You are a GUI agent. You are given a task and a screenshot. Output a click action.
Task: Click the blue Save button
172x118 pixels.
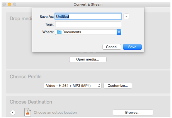[132, 47]
